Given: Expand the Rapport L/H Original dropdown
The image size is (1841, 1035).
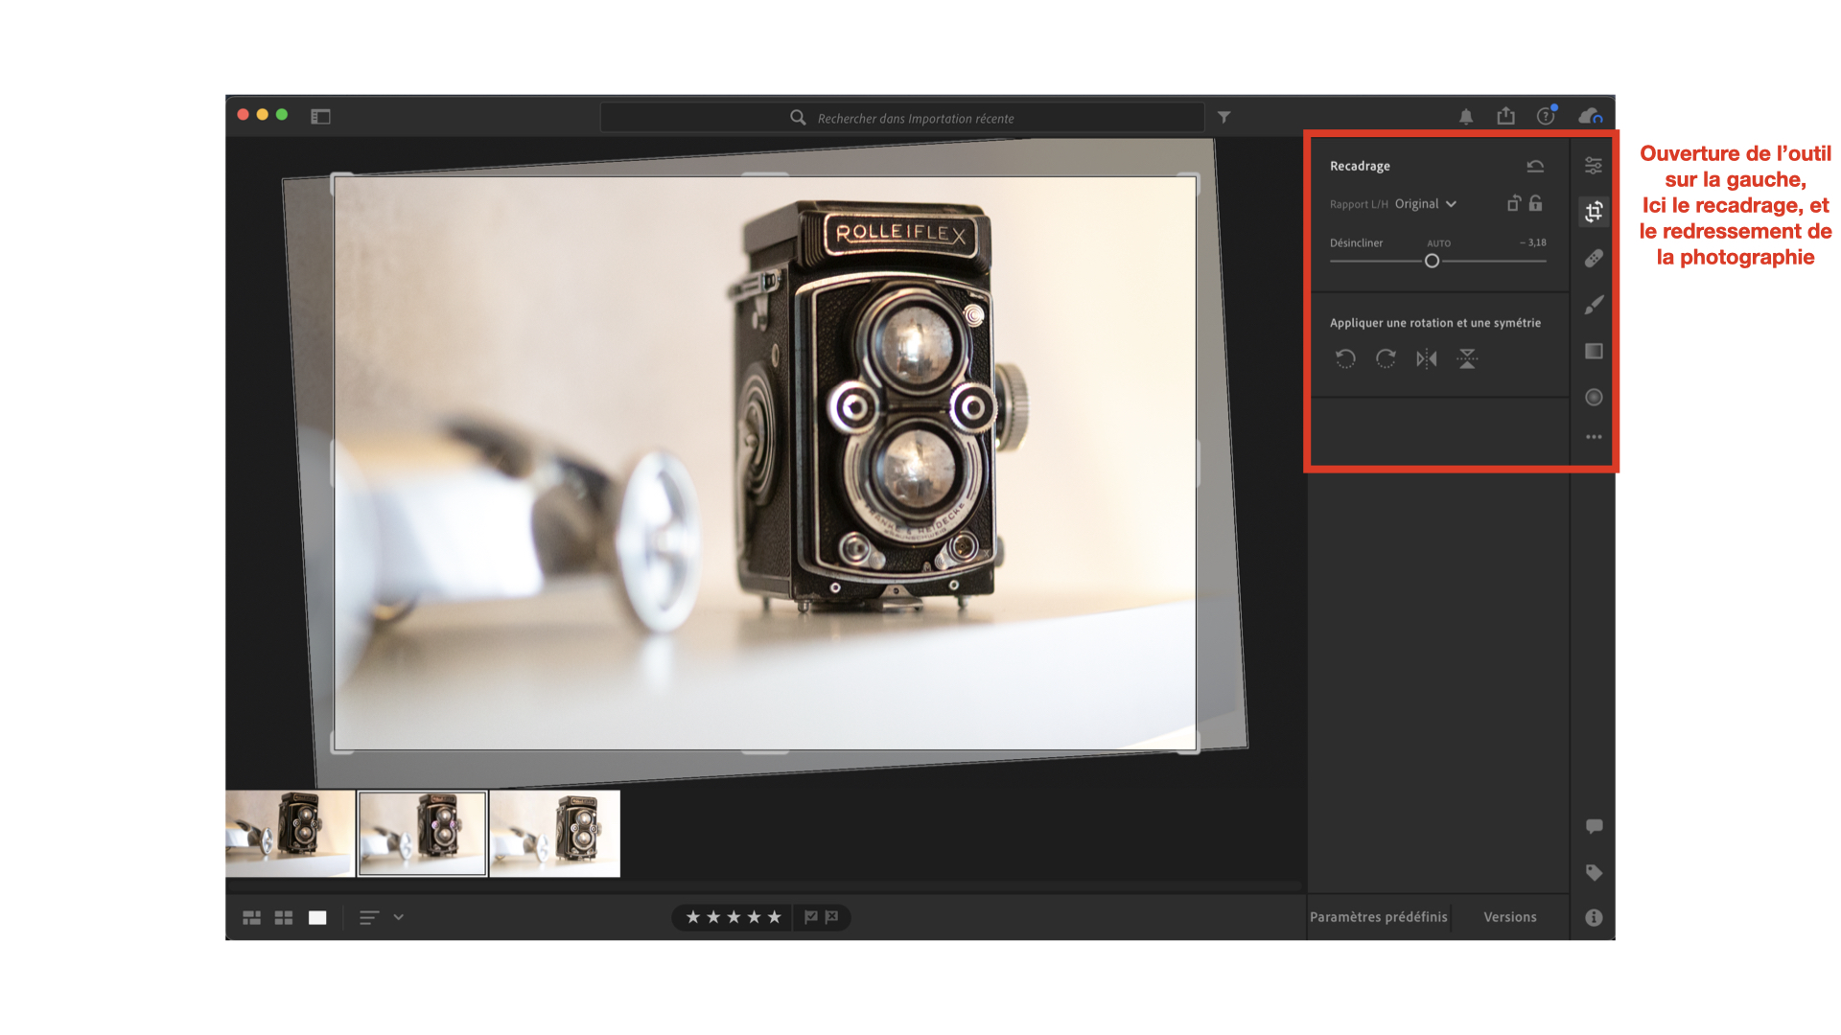Looking at the screenshot, I should tap(1426, 204).
